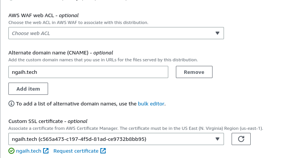Click the Request certificate link
Screen dimensions: 306x158
click(76, 151)
